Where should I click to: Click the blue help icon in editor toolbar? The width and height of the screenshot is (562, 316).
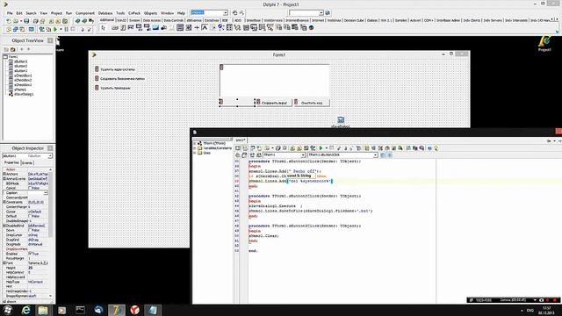coord(429,148)
